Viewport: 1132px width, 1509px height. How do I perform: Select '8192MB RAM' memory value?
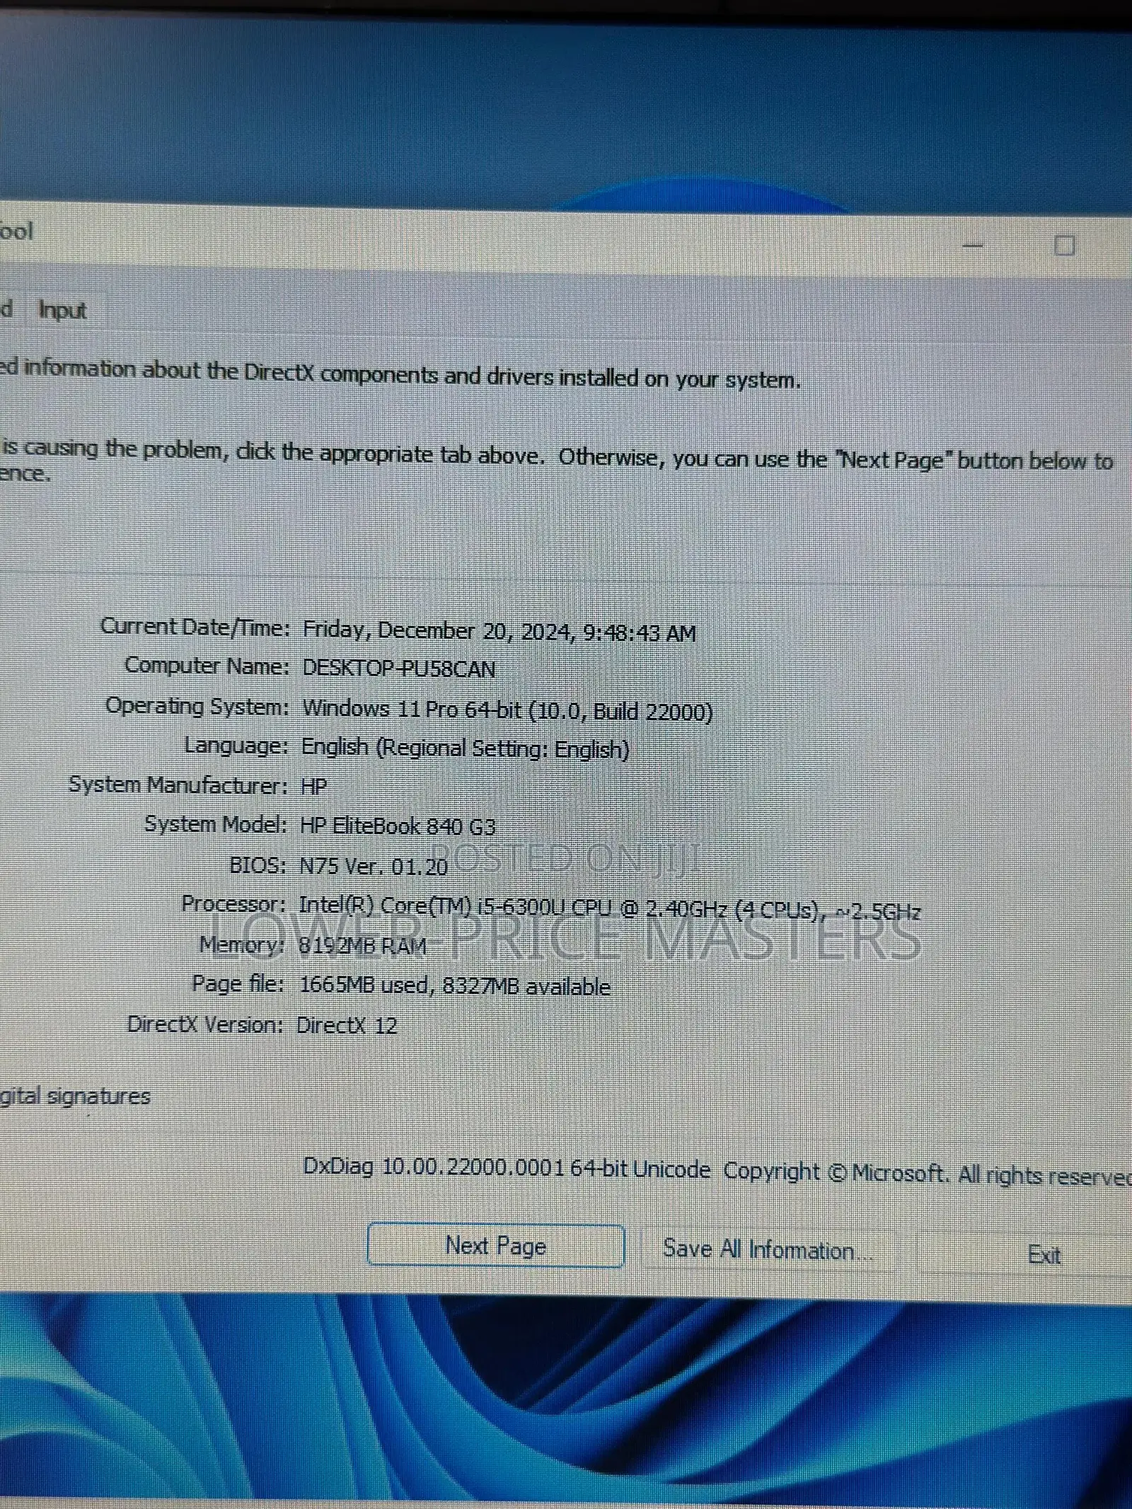(x=362, y=946)
